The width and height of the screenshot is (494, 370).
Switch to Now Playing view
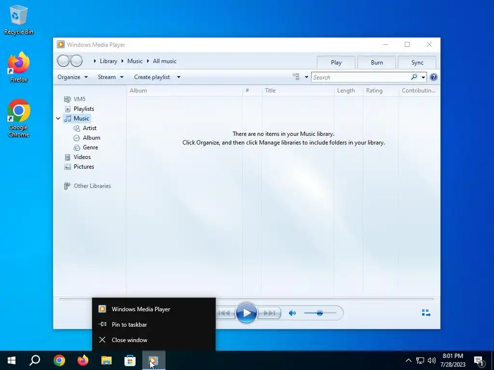coord(426,313)
